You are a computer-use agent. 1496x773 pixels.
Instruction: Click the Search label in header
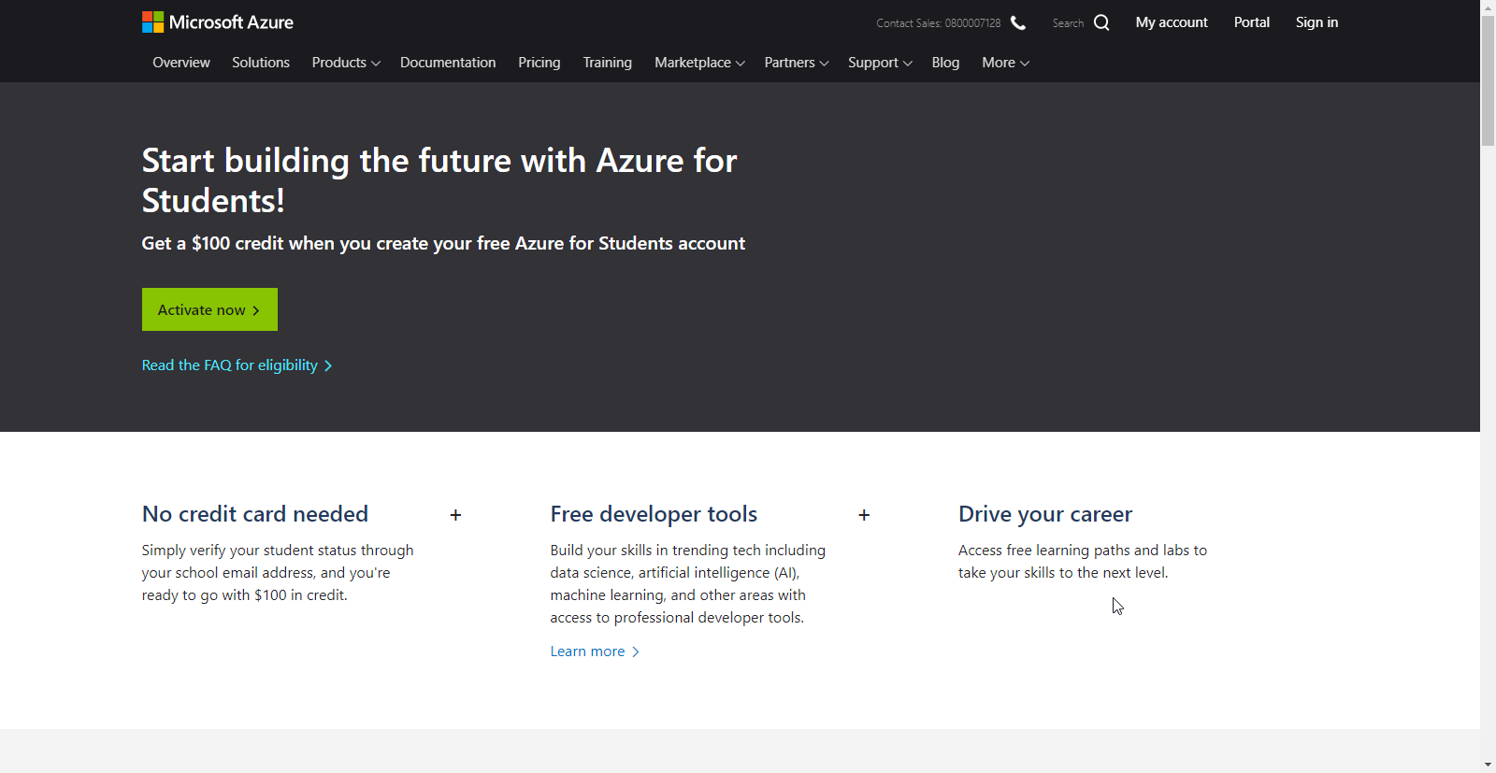1068,23
